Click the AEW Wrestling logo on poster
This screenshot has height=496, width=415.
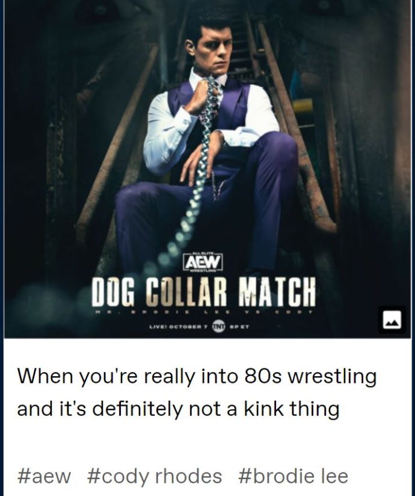(203, 262)
